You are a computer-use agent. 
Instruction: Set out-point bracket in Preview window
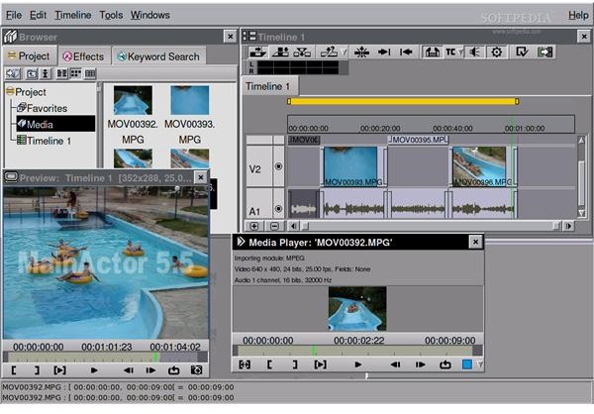(x=37, y=370)
